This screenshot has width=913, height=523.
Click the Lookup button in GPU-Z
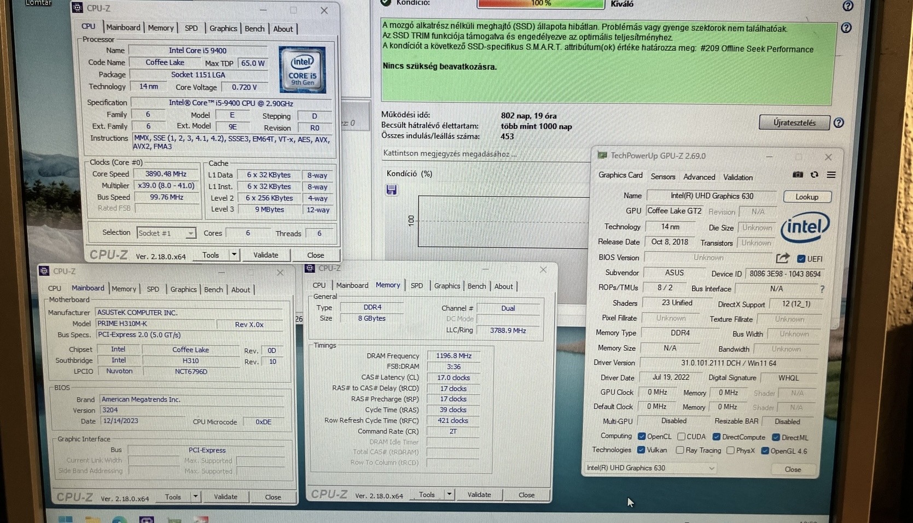pyautogui.click(x=807, y=197)
